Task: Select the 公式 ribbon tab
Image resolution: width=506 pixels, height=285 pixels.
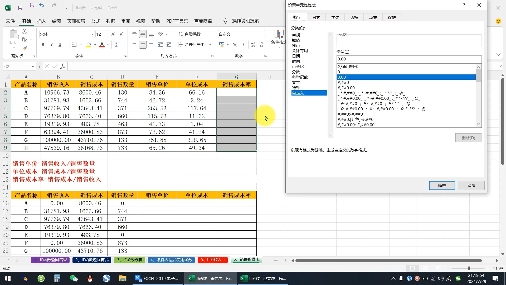Action: [x=95, y=21]
